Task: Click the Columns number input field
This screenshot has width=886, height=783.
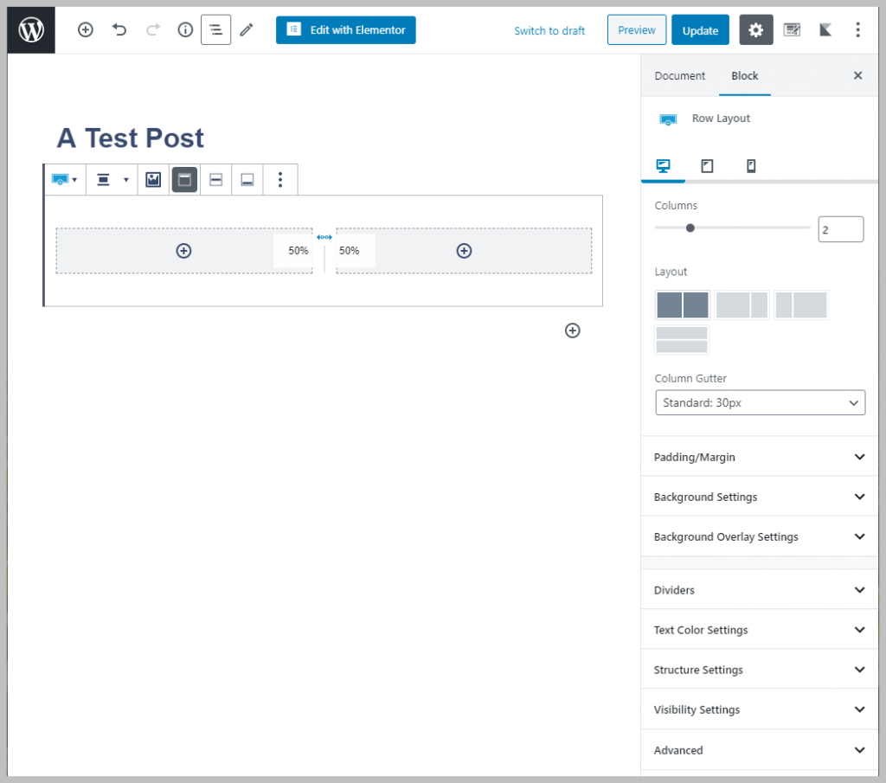Action: click(840, 229)
